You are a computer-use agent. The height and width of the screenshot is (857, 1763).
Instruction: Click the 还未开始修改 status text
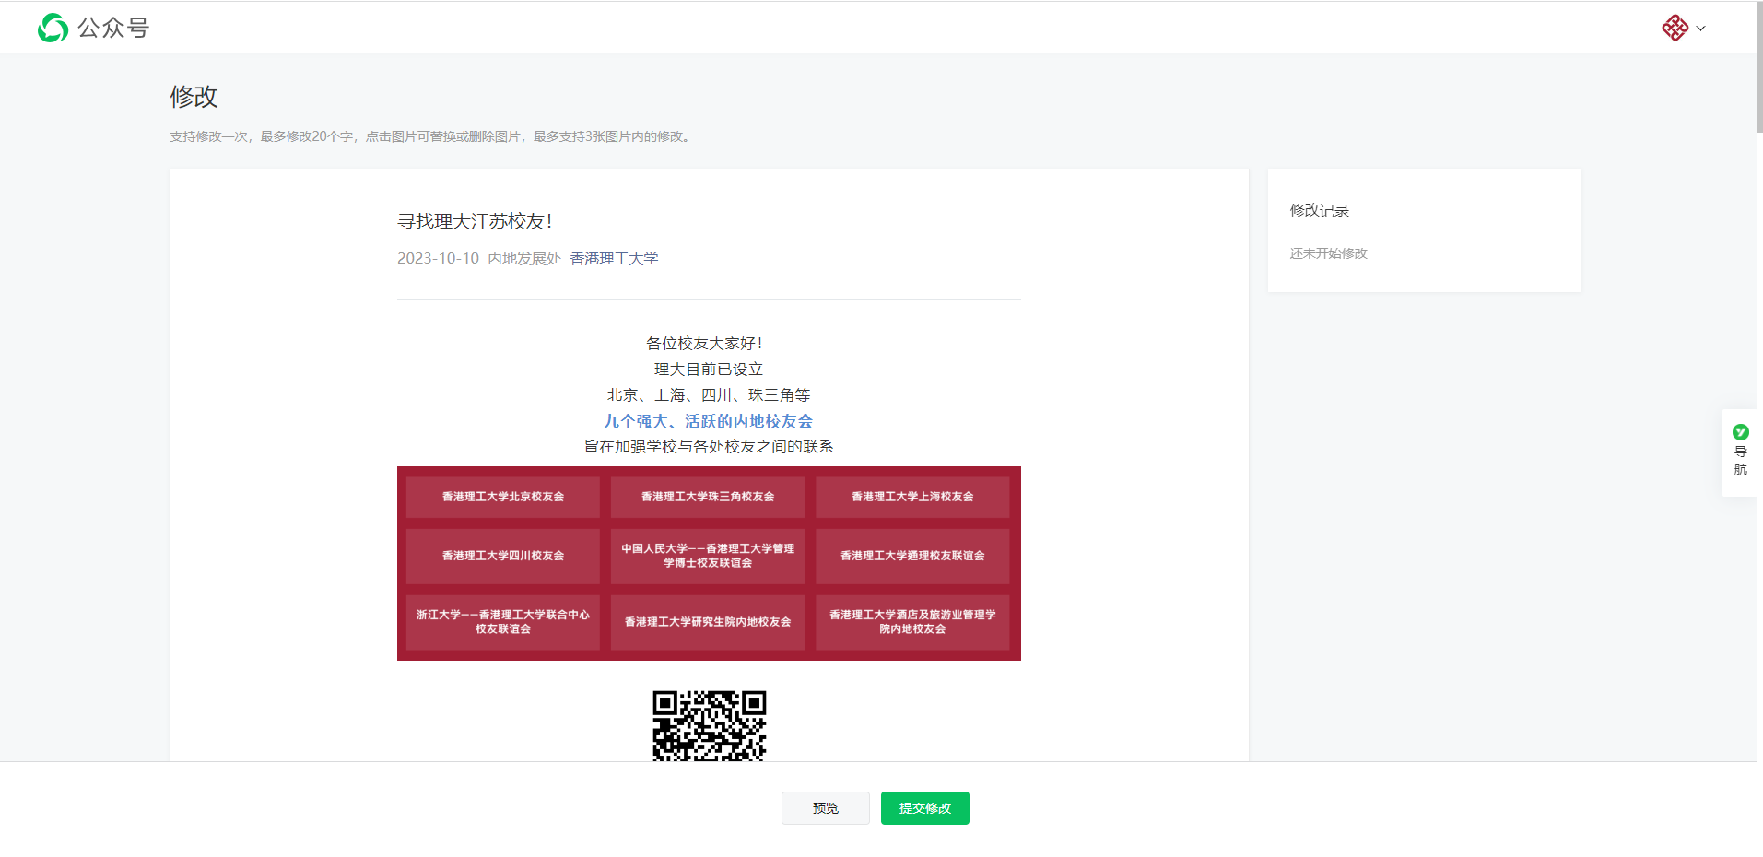1328,253
